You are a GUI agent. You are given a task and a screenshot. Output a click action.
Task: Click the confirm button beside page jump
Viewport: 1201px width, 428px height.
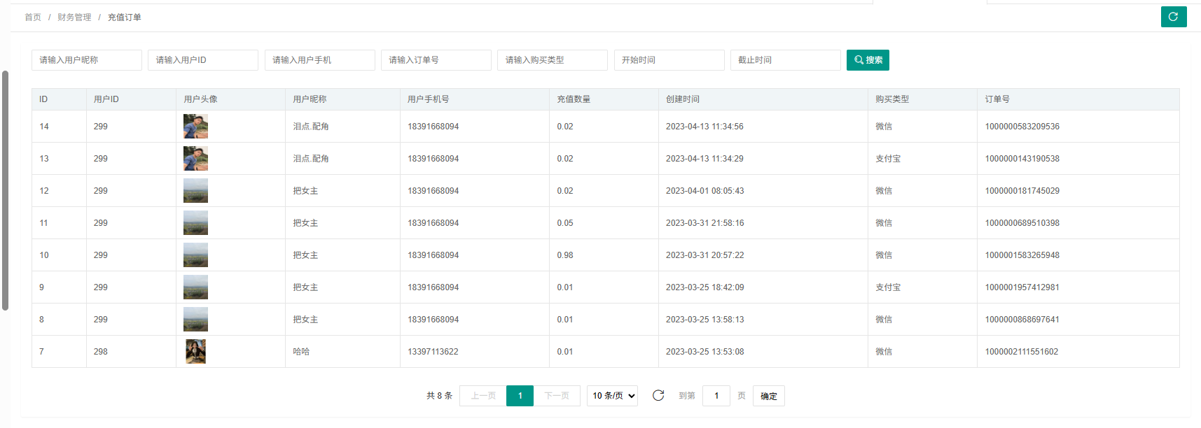tap(769, 396)
